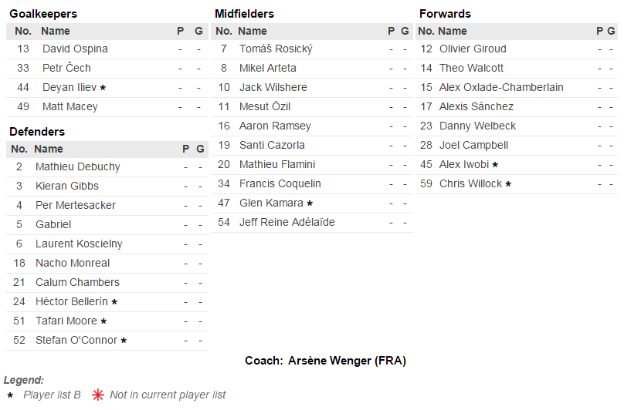Click the Defenders 'P' column header
Image resolution: width=624 pixels, height=410 pixels.
185,149
